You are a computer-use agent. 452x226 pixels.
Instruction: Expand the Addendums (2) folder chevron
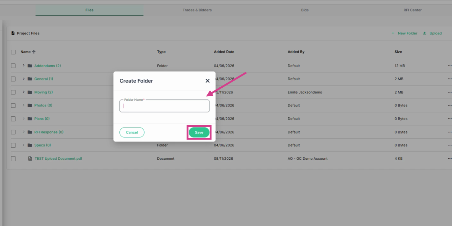(24, 65)
